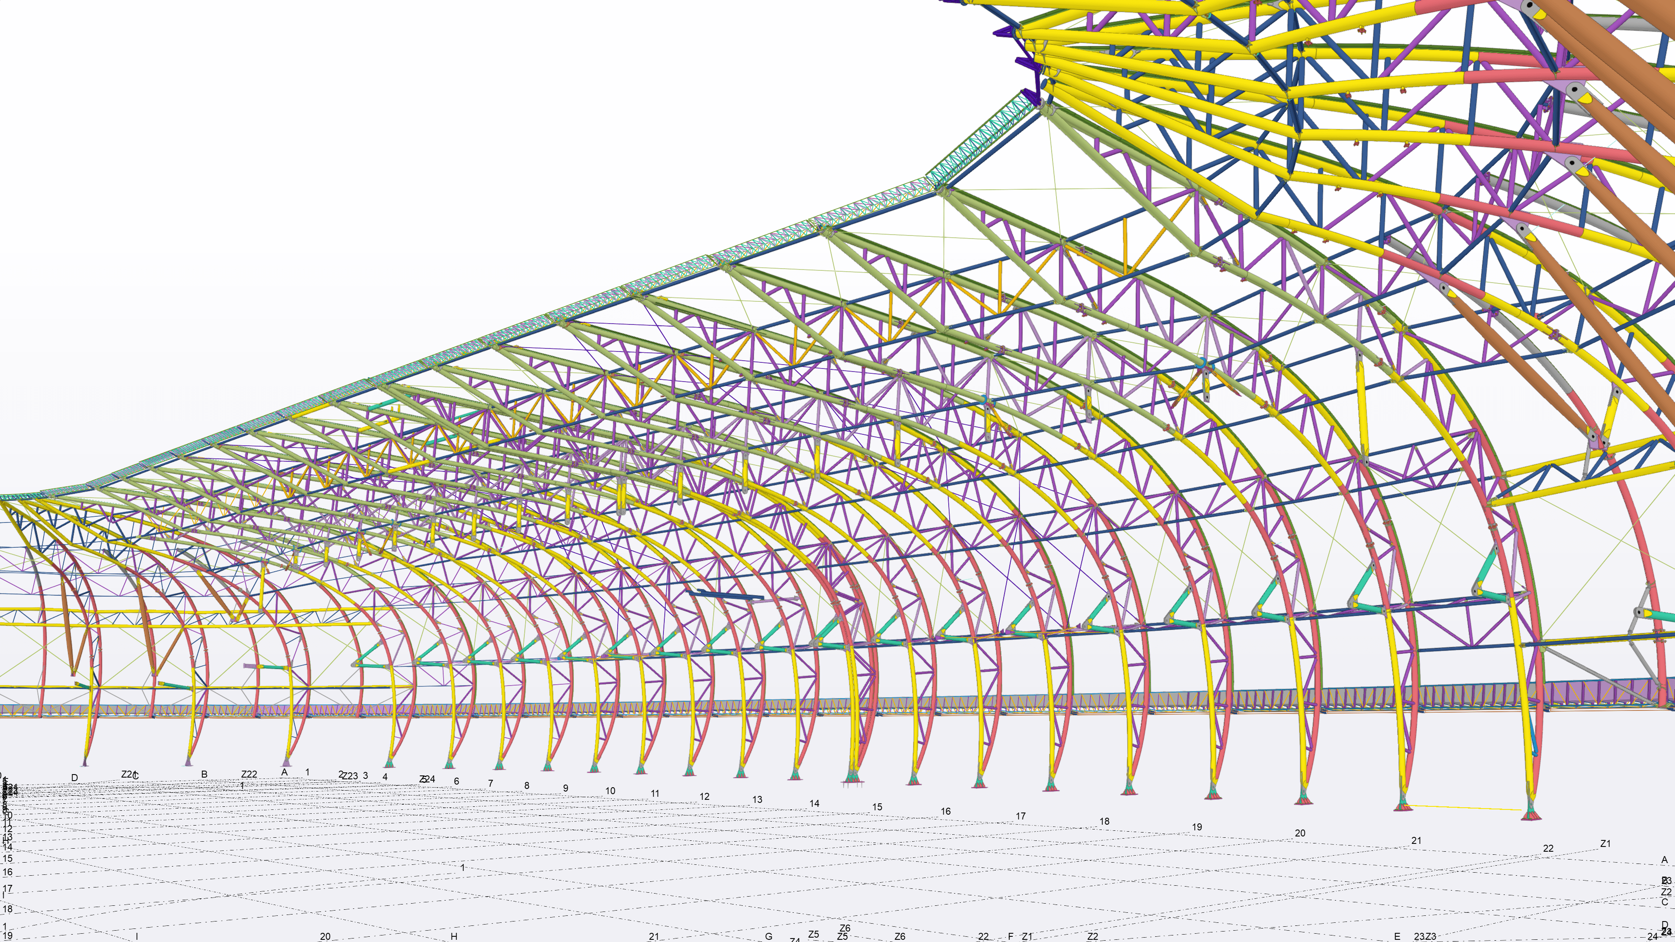Image resolution: width=1675 pixels, height=942 pixels.
Task: Select grid line label E
Action: 1397,937
